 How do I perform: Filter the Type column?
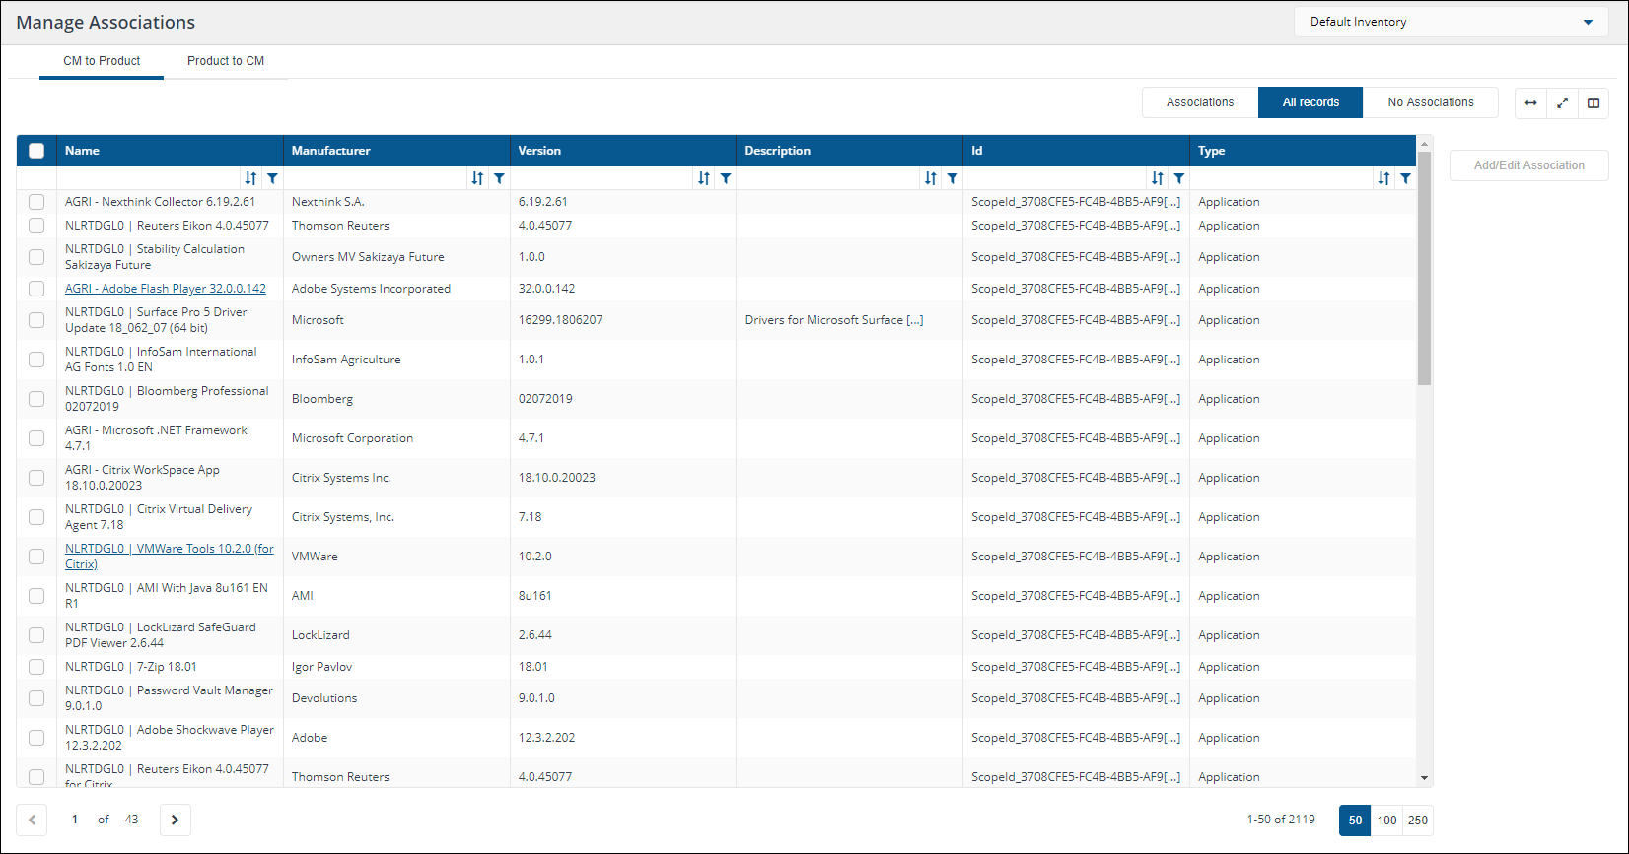1405,178
